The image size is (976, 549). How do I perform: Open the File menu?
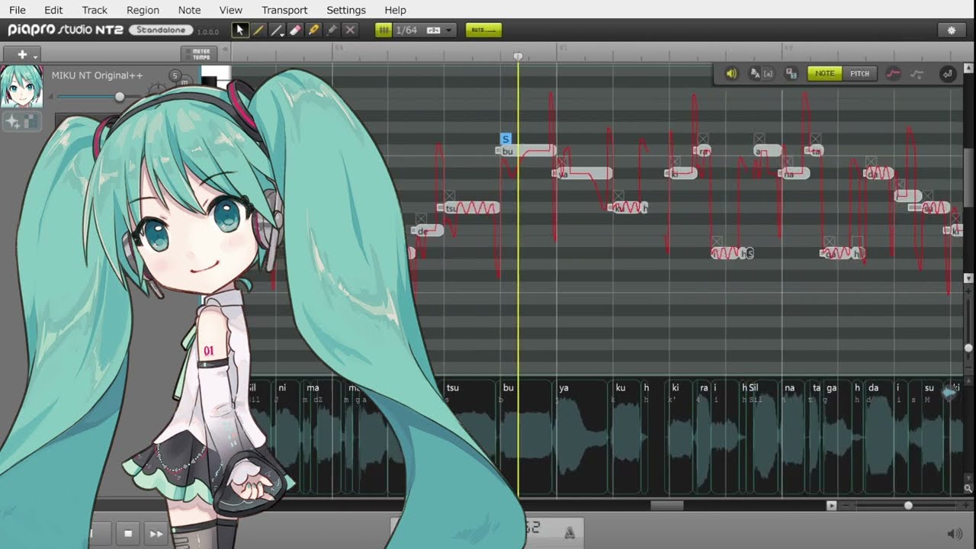tap(17, 10)
